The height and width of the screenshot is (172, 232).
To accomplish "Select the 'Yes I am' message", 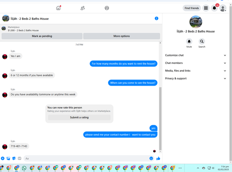I will (x=15, y=56).
